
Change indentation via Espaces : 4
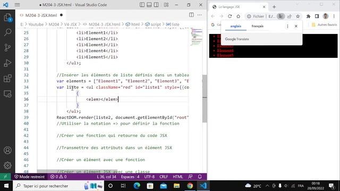[130, 177]
